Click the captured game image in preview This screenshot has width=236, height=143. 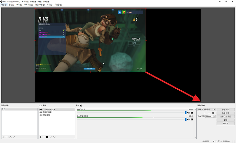pyautogui.click(x=90, y=40)
